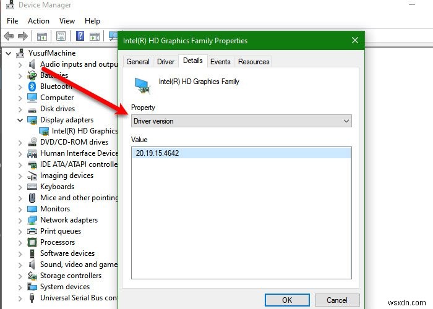
Task: Click the Computer monitor icon in tree
Action: pos(32,98)
